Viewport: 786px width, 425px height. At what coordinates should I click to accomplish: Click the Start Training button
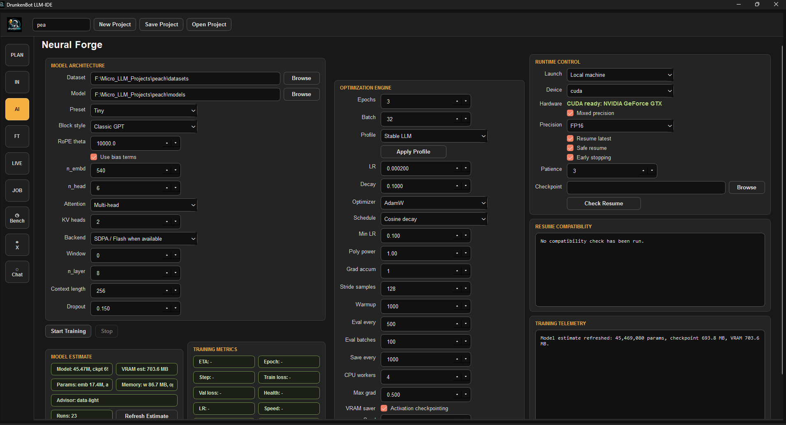[x=68, y=331]
